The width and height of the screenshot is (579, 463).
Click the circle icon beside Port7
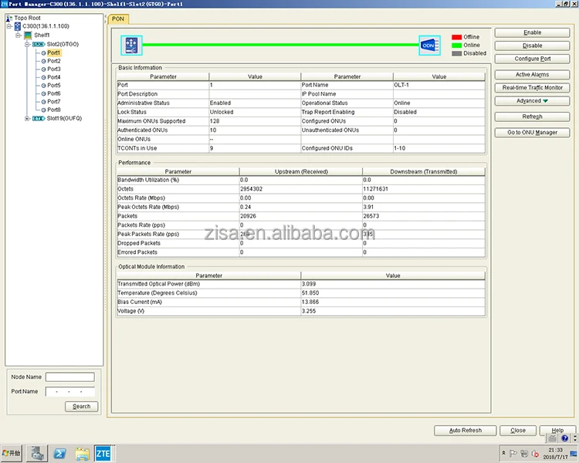tap(43, 102)
